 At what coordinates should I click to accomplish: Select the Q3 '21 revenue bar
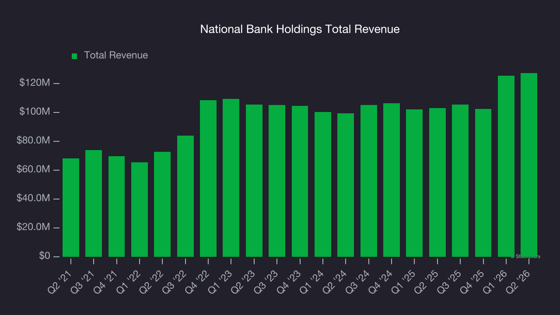point(94,203)
